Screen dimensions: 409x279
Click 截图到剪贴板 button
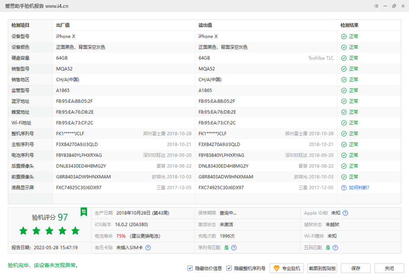(322, 268)
